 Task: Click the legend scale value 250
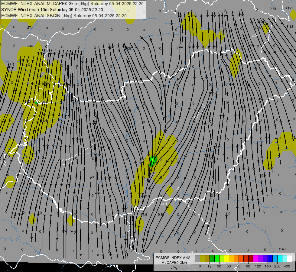(277, 266)
